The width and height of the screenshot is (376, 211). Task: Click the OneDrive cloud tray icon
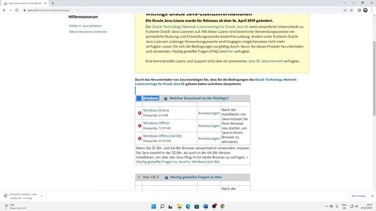point(331,206)
